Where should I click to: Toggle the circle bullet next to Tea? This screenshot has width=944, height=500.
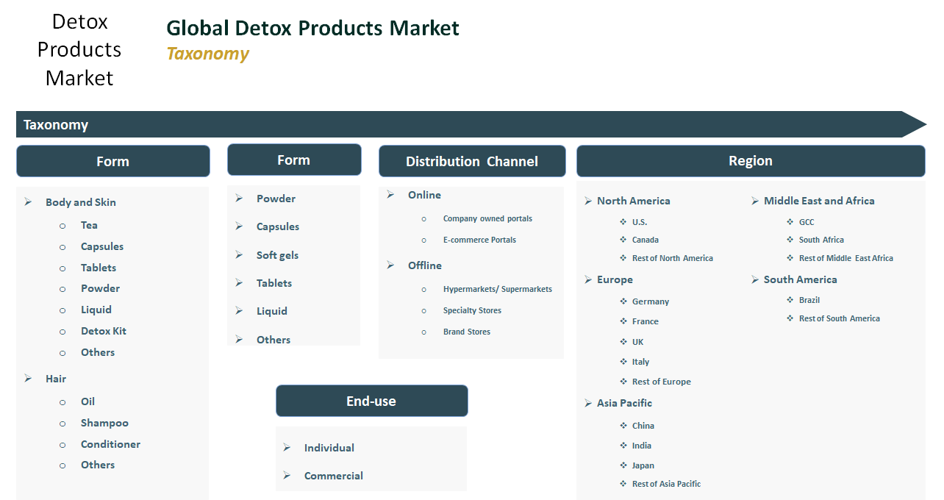[x=62, y=225]
